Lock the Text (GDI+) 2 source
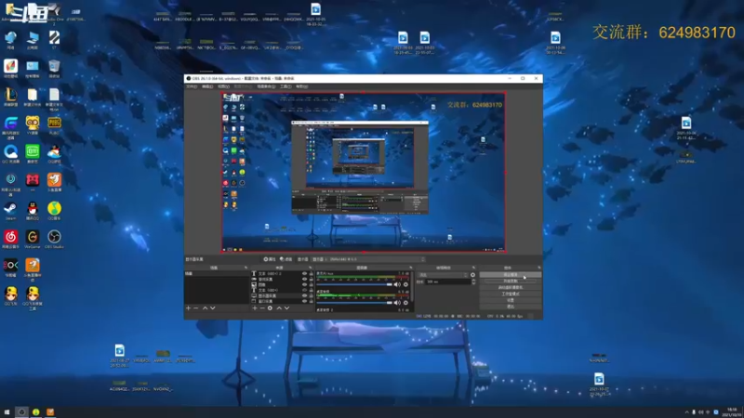This screenshot has height=418, width=744. point(312,273)
